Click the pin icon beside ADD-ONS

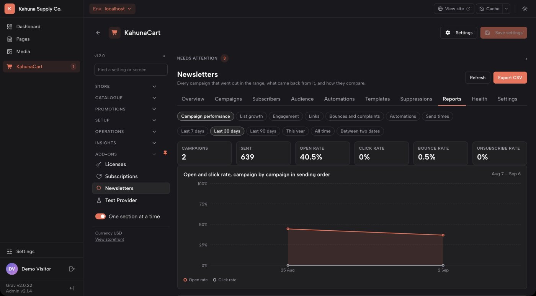165,153
